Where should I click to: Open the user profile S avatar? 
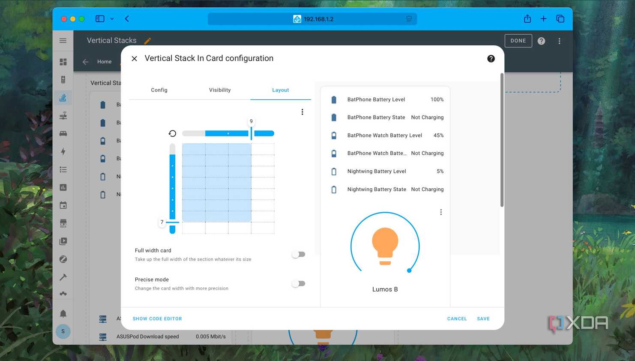(x=63, y=331)
